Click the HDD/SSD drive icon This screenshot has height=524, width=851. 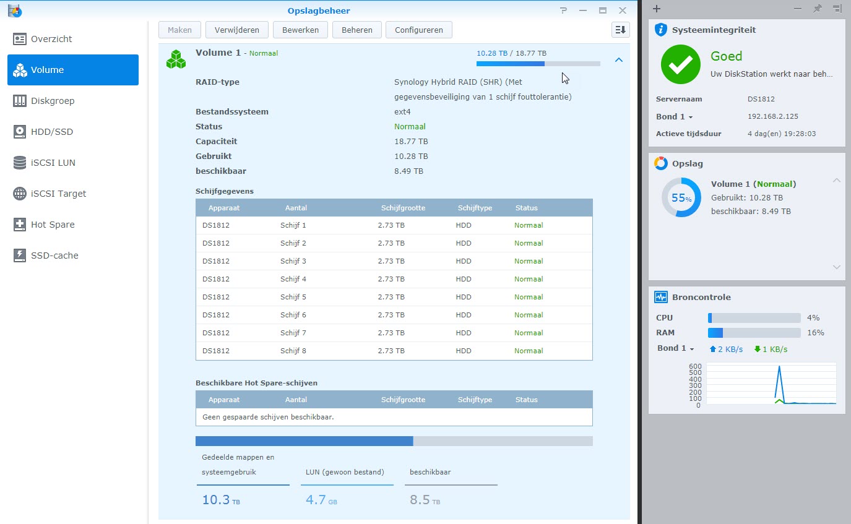point(20,132)
